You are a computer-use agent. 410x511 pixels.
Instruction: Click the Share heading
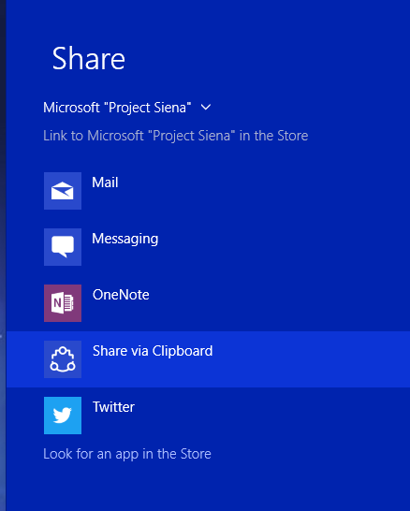pyautogui.click(x=88, y=59)
